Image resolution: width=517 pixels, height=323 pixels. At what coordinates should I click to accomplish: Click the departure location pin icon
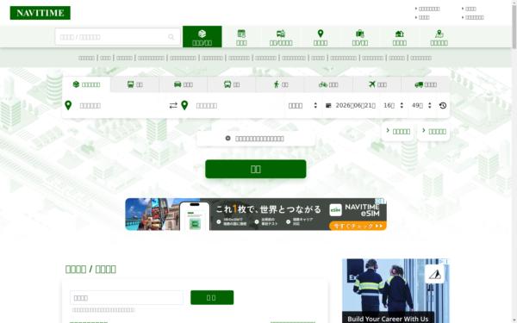(68, 105)
